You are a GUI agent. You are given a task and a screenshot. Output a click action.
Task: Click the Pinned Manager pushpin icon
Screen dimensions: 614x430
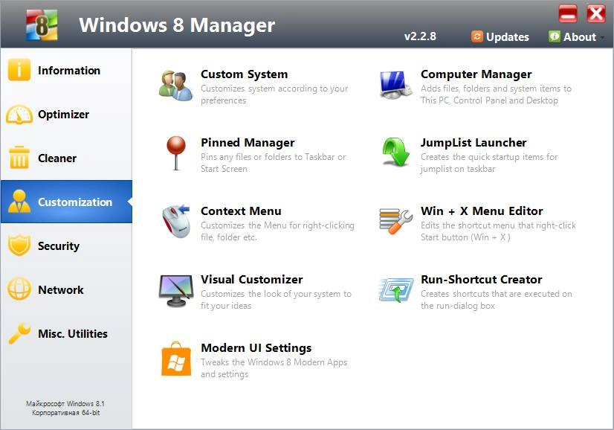[x=176, y=153]
